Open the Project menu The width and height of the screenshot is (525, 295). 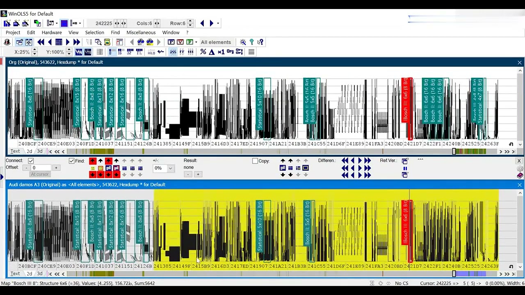click(13, 32)
